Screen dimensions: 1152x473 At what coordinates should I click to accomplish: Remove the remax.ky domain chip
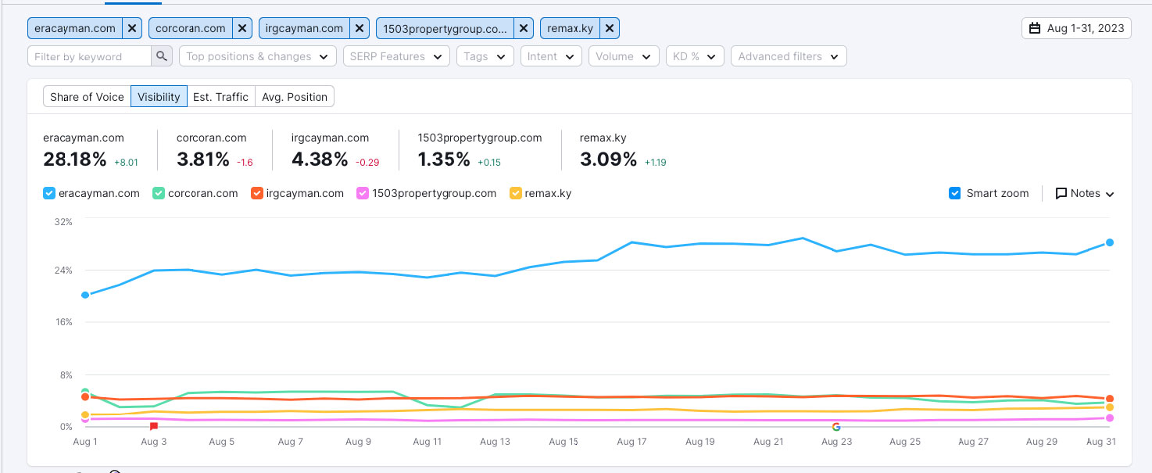[610, 28]
